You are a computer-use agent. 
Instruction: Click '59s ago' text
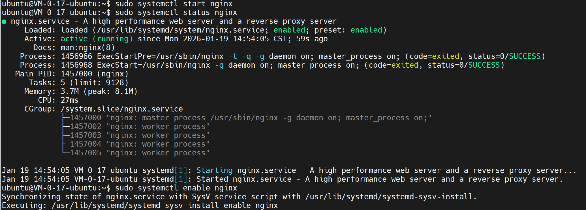(x=312, y=39)
